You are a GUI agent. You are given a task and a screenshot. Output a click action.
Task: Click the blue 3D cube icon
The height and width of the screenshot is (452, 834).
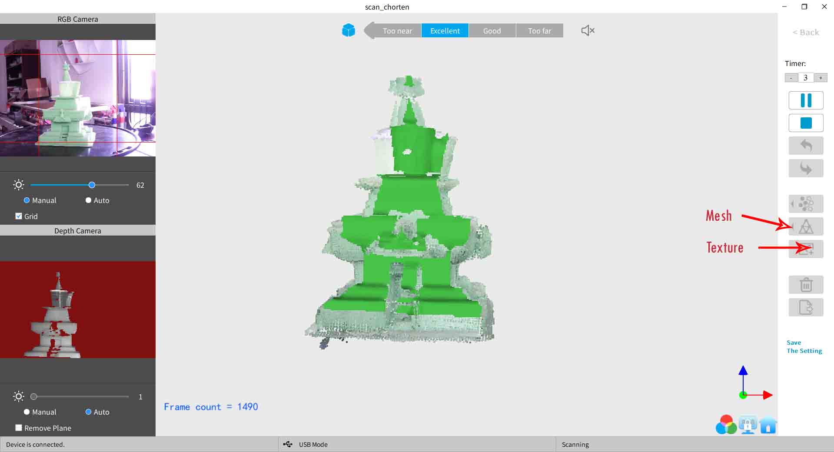[349, 30]
